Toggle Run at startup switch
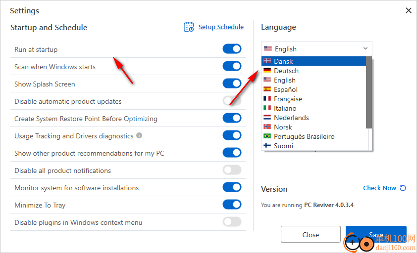Viewport: 417px width, 253px height. click(x=232, y=49)
